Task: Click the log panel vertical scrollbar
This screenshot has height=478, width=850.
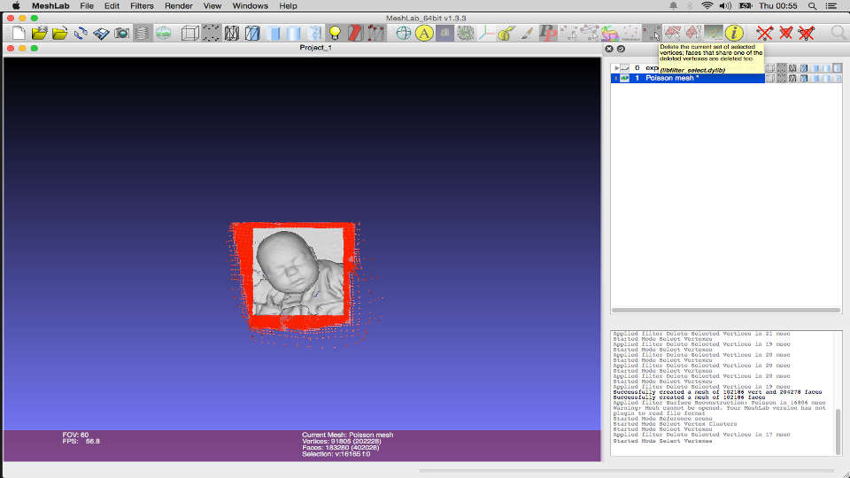Action: click(x=838, y=432)
